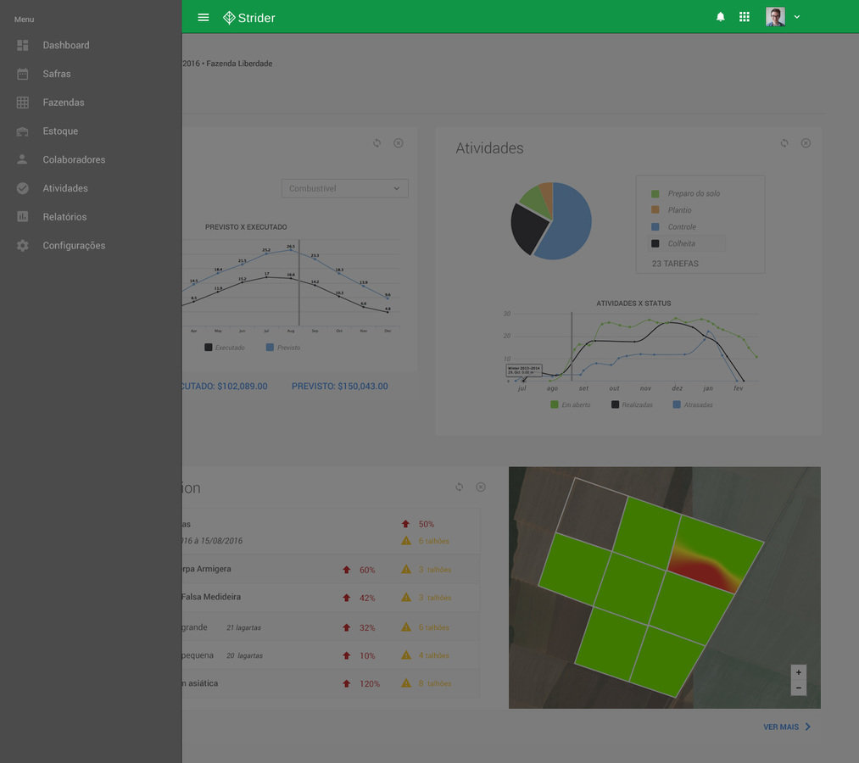The image size is (859, 763).
Task: Click the Fazenda Liberdade breadcrumb text
Action: tap(239, 64)
